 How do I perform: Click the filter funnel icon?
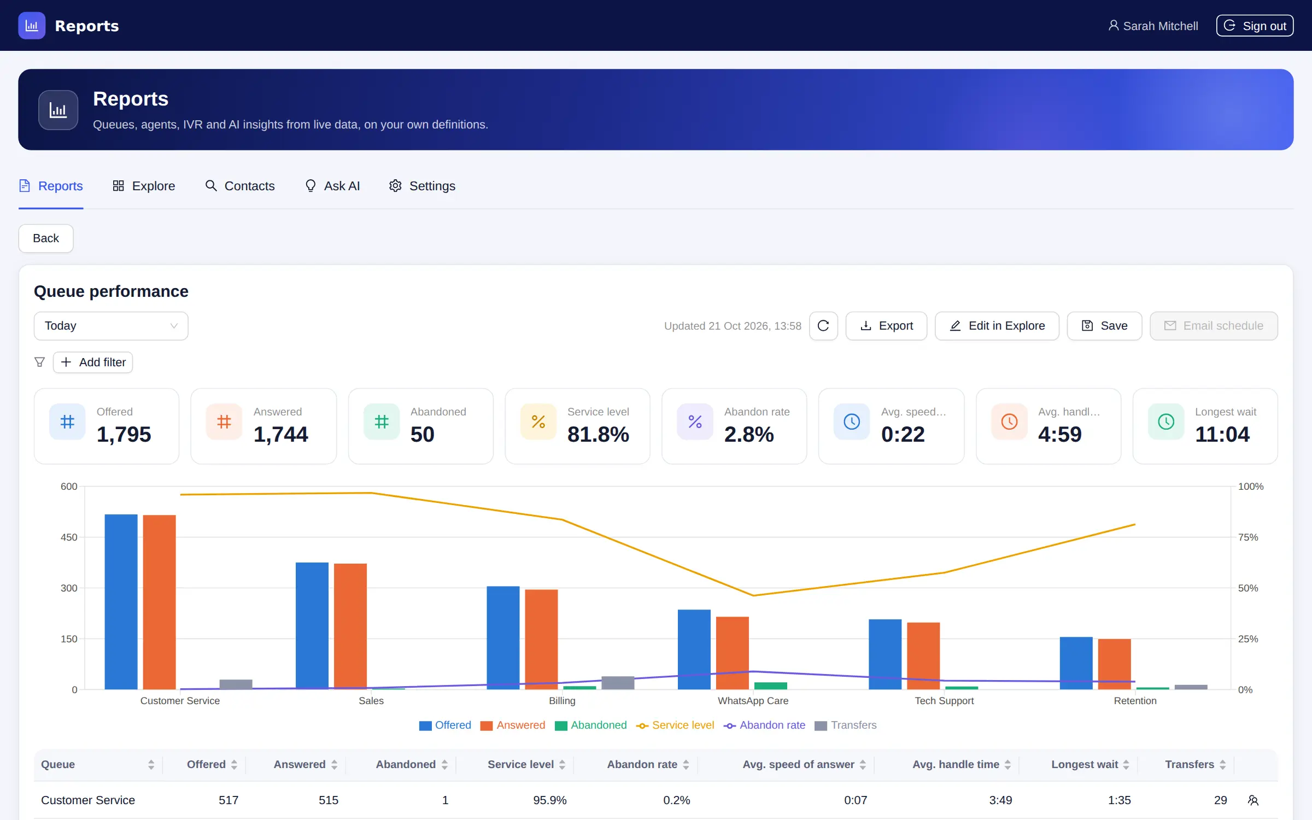coord(39,362)
